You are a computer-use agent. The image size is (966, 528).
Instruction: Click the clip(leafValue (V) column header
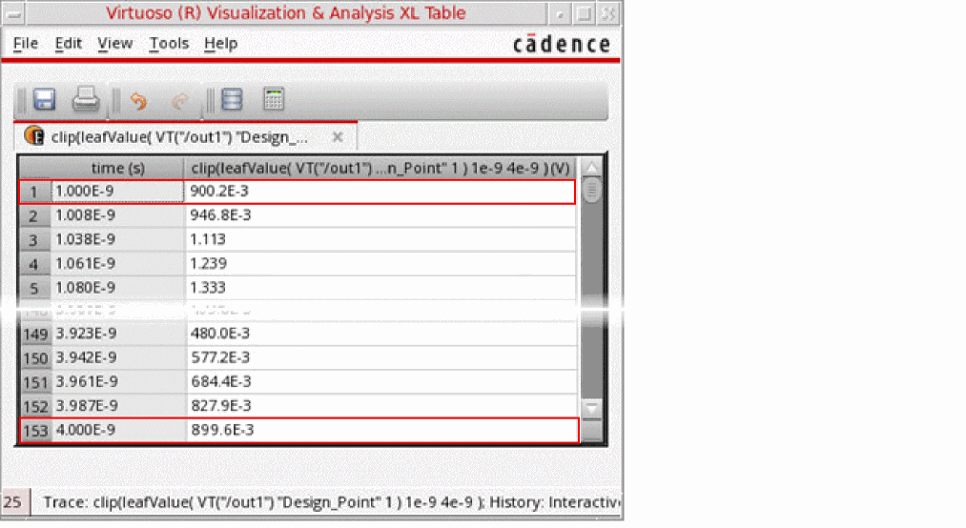click(380, 168)
